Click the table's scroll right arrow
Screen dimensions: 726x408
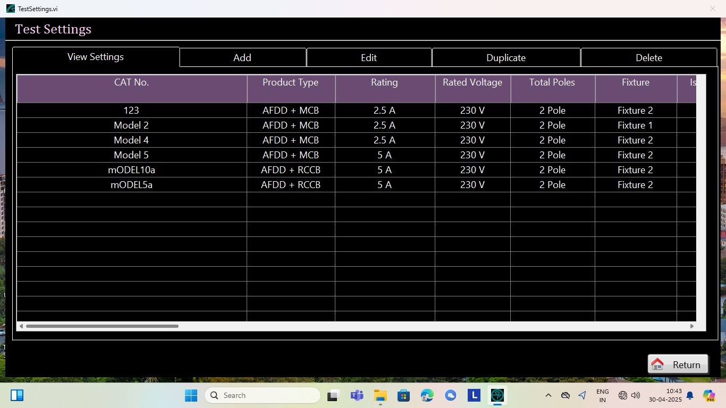coord(692,326)
